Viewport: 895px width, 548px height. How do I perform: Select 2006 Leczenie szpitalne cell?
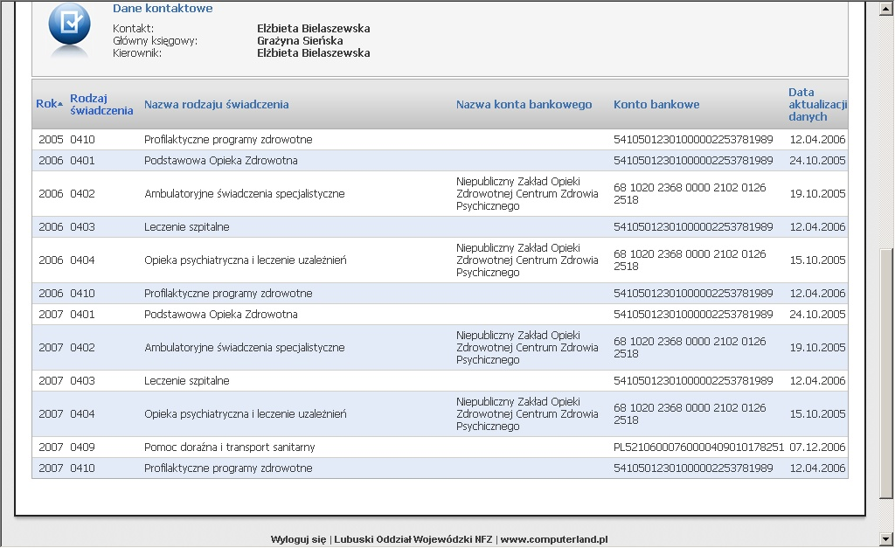click(187, 226)
